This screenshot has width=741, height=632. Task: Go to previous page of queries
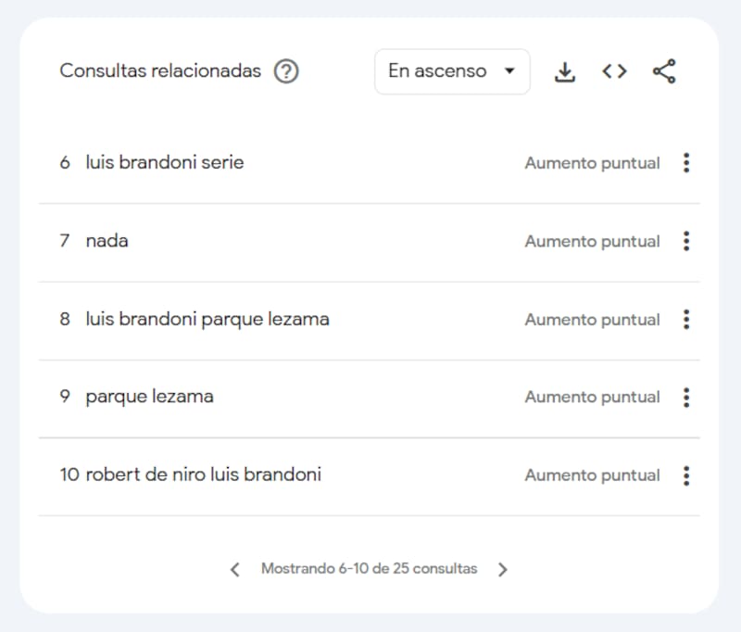click(235, 569)
